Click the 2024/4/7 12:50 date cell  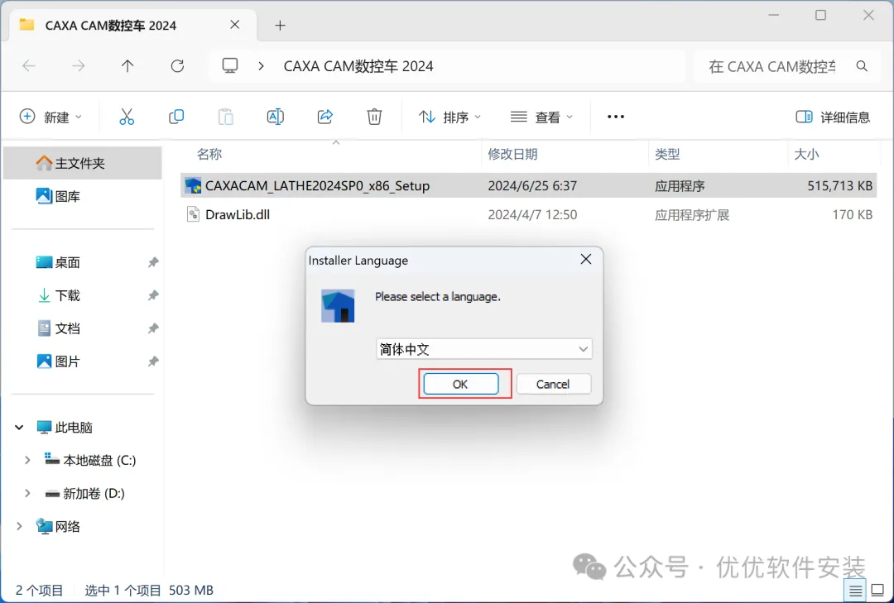point(532,215)
